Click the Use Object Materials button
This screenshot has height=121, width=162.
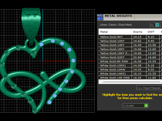click(x=149, y=88)
